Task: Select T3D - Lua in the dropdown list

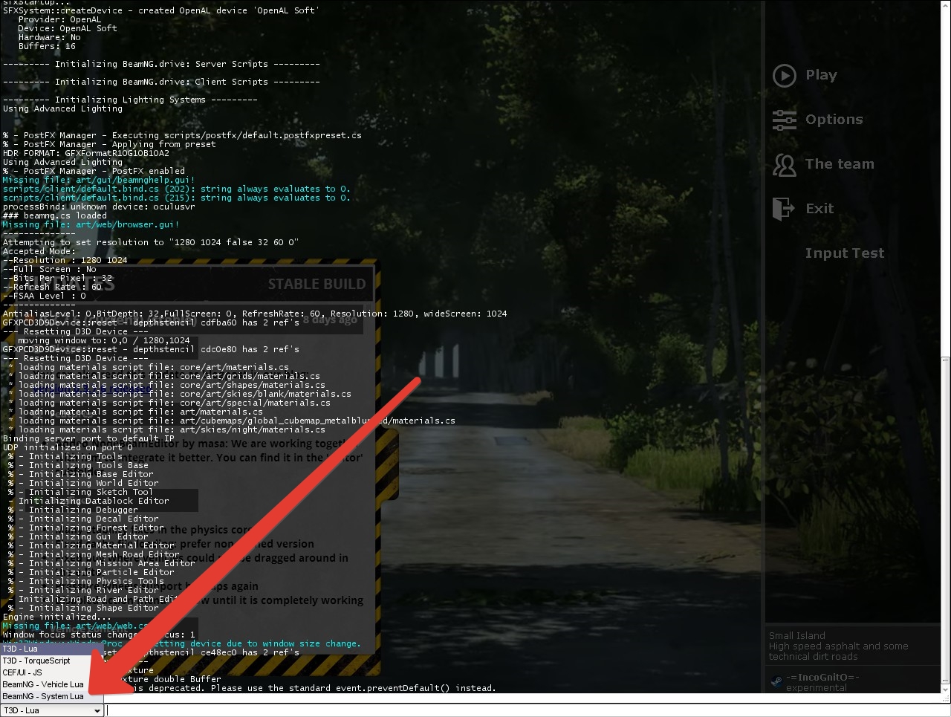Action: click(52, 649)
